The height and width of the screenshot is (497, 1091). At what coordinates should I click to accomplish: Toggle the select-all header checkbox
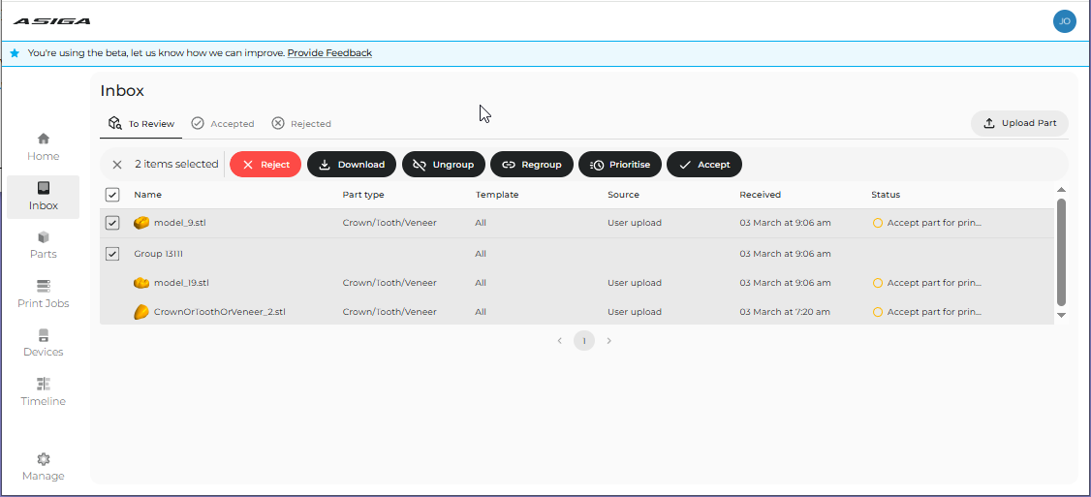112,194
